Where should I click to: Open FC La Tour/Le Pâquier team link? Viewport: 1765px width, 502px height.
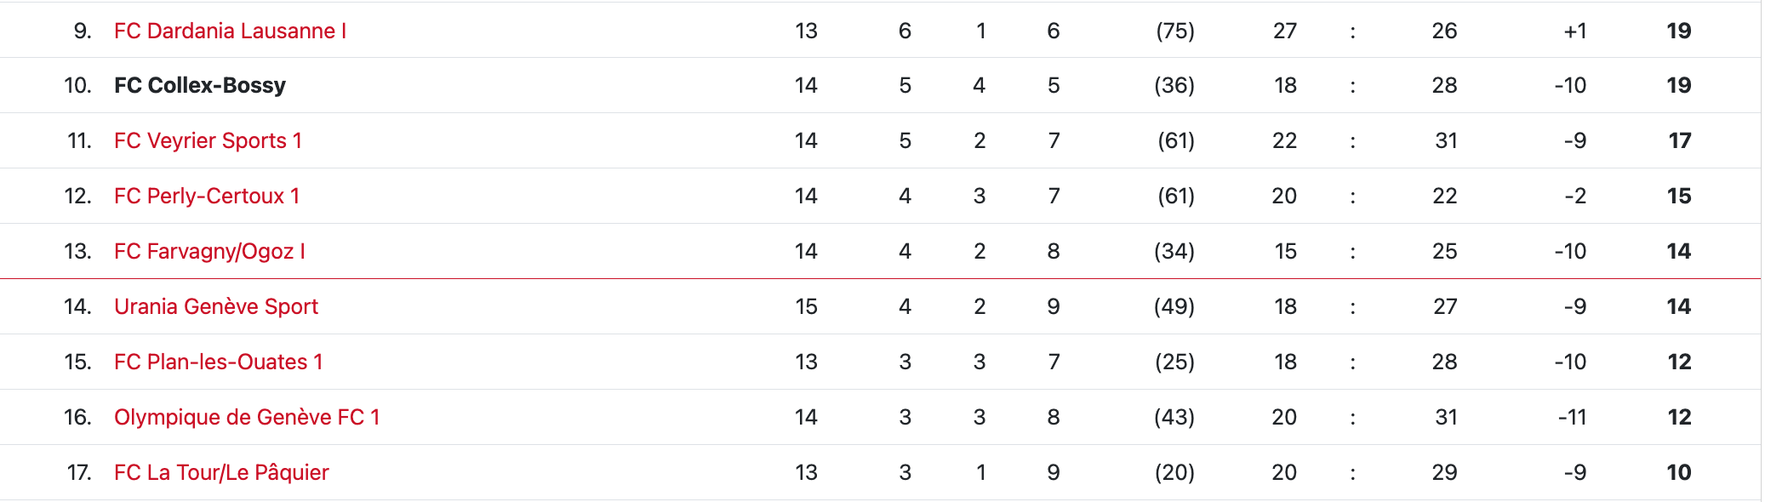click(x=221, y=472)
